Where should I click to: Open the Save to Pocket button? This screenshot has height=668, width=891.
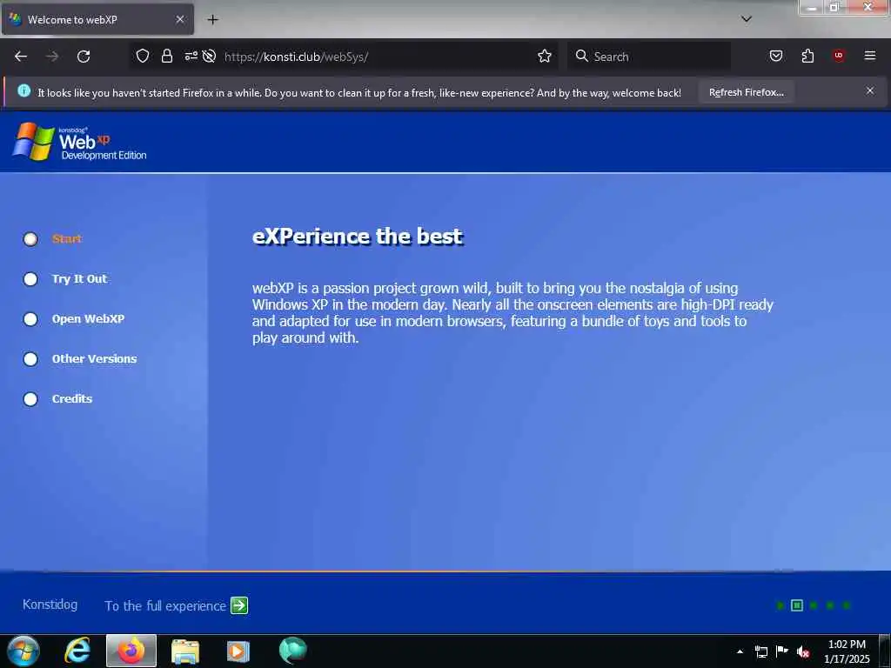point(775,56)
